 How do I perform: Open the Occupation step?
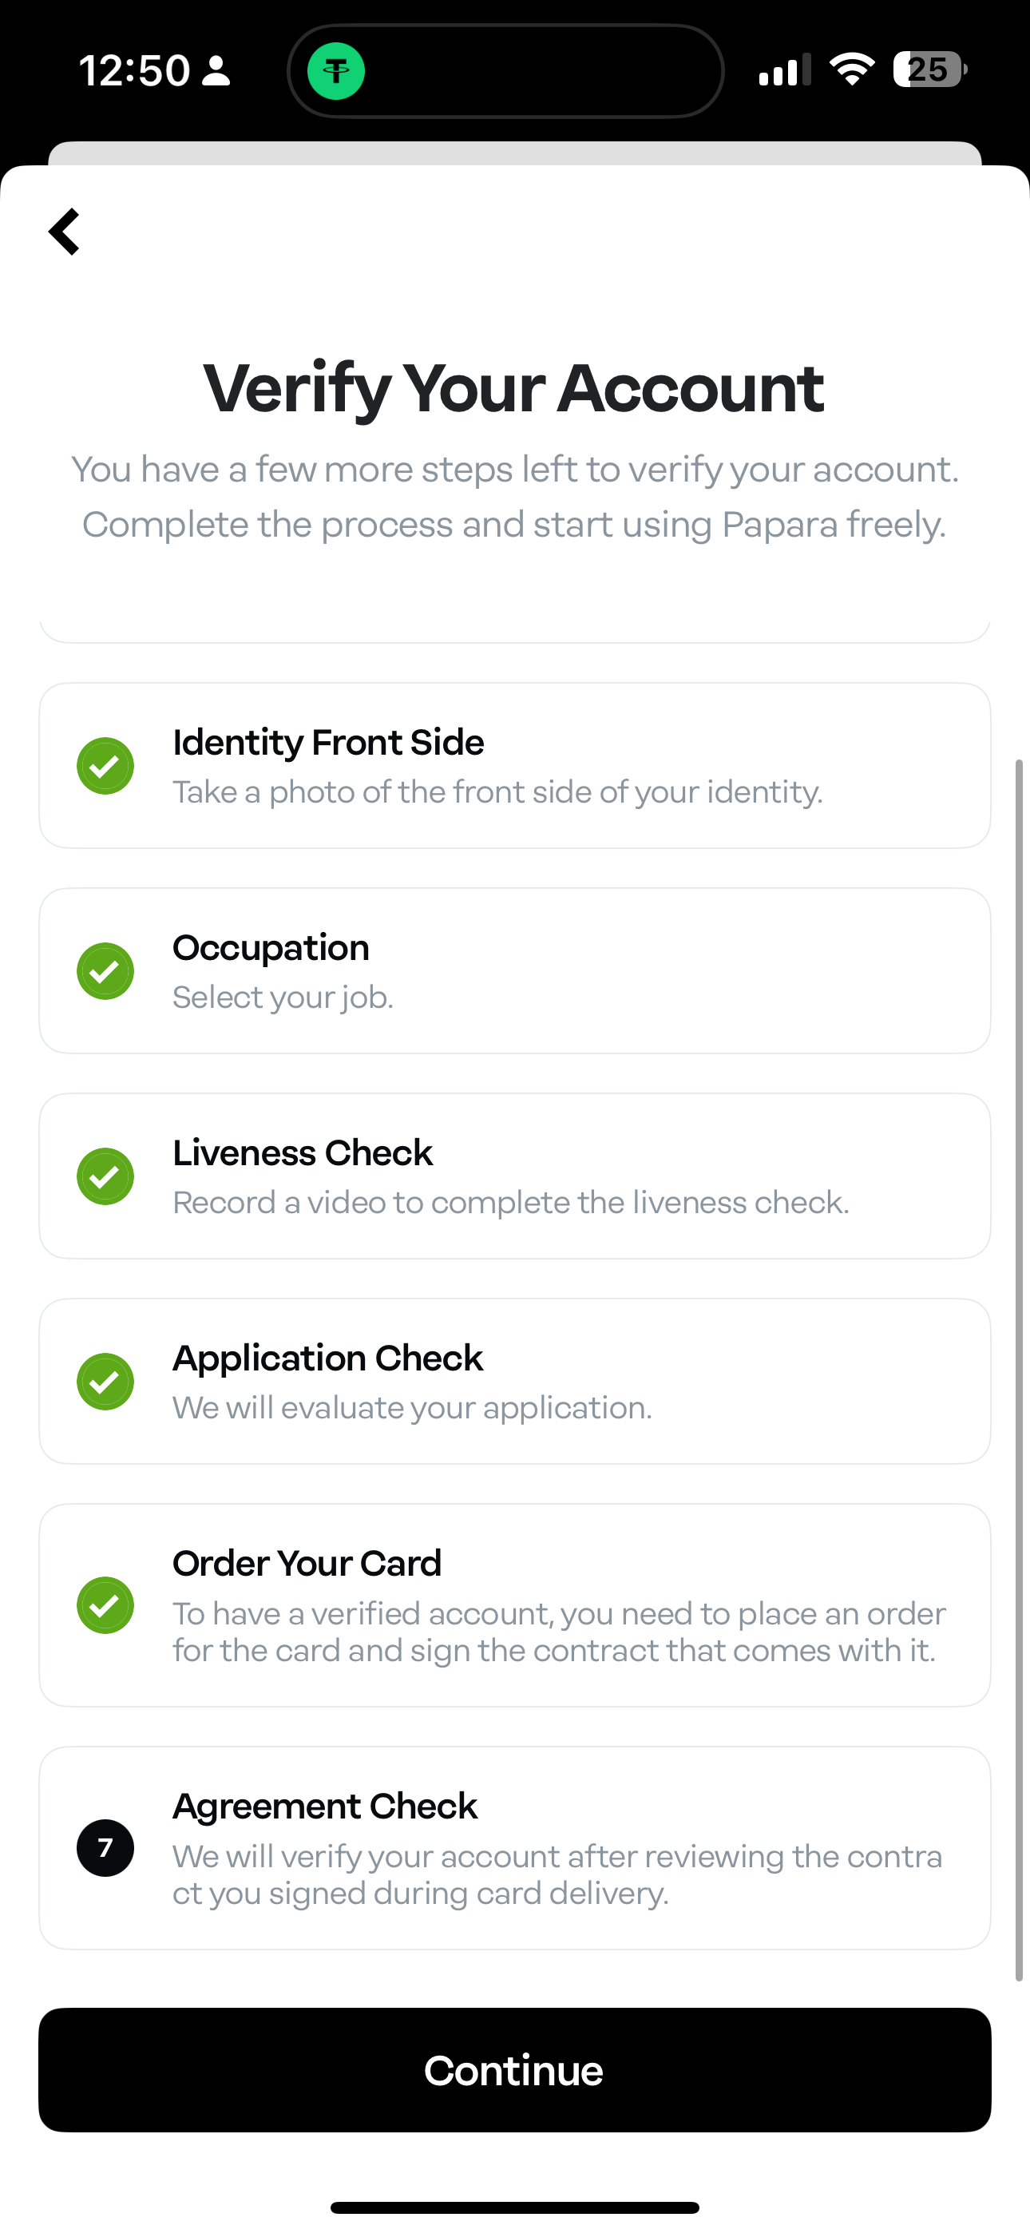click(514, 971)
